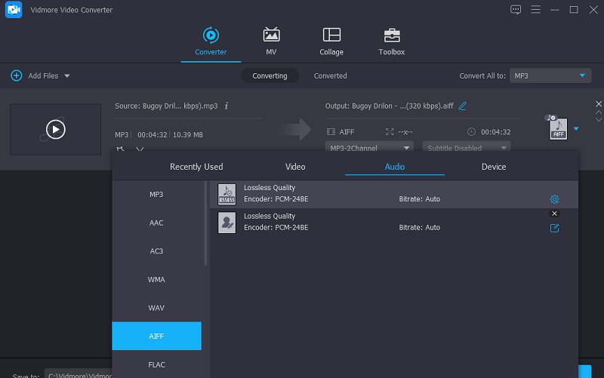Switch to the Video format tab
604x378 pixels.
coord(295,167)
